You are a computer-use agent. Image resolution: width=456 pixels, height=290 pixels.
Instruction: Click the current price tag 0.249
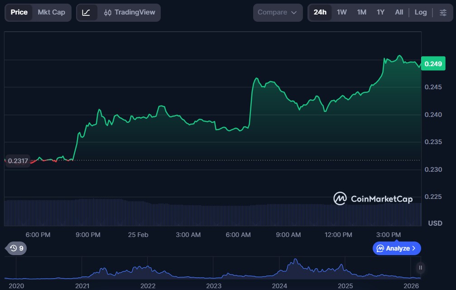[433, 64]
